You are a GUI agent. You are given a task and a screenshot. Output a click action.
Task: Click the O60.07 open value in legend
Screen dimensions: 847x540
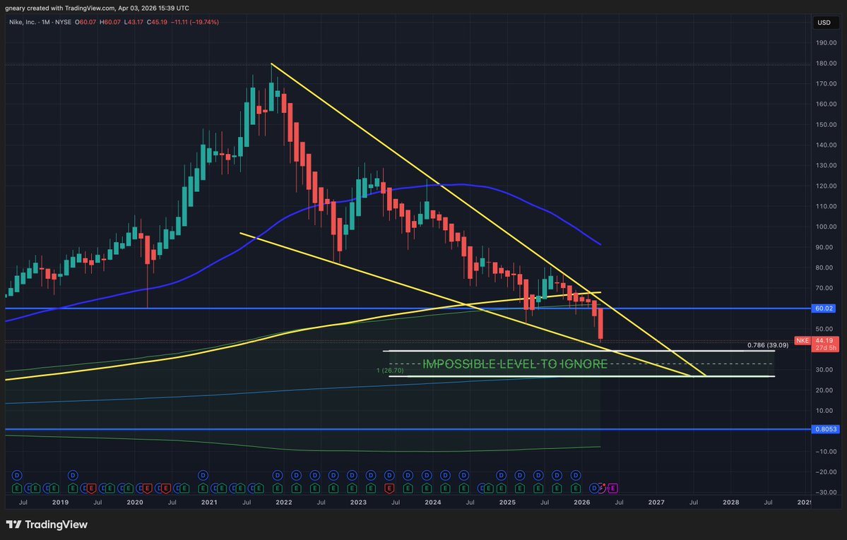(85, 22)
